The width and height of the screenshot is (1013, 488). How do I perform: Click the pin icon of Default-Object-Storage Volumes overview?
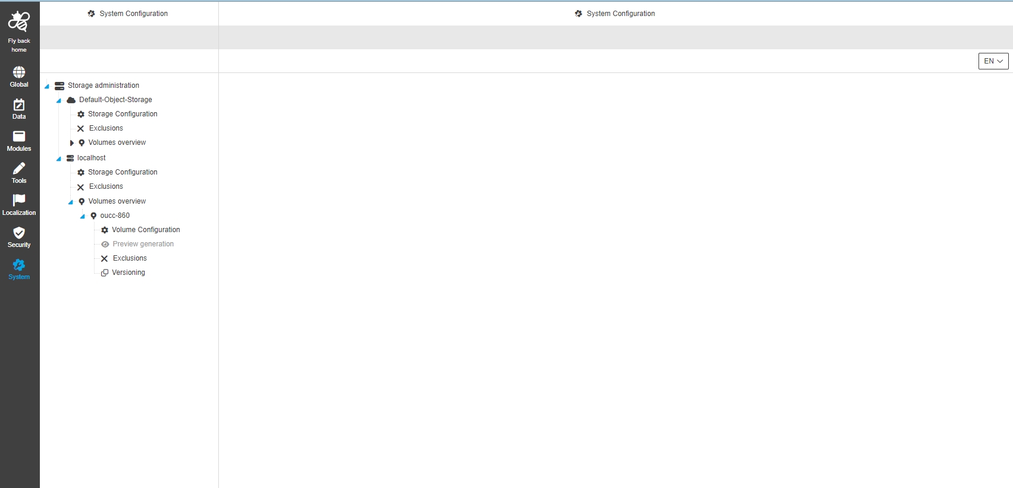(81, 142)
